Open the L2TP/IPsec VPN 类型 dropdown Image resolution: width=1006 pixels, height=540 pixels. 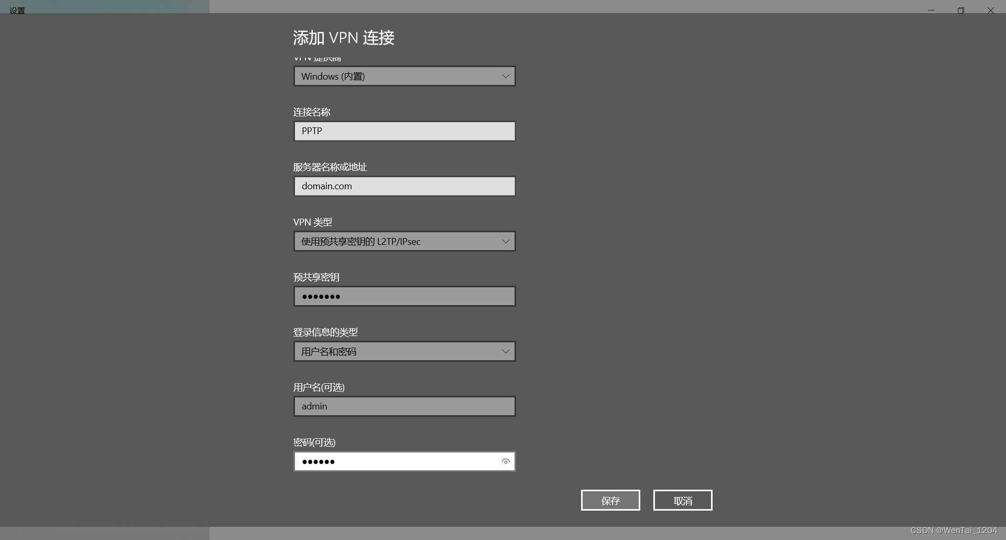pos(403,241)
